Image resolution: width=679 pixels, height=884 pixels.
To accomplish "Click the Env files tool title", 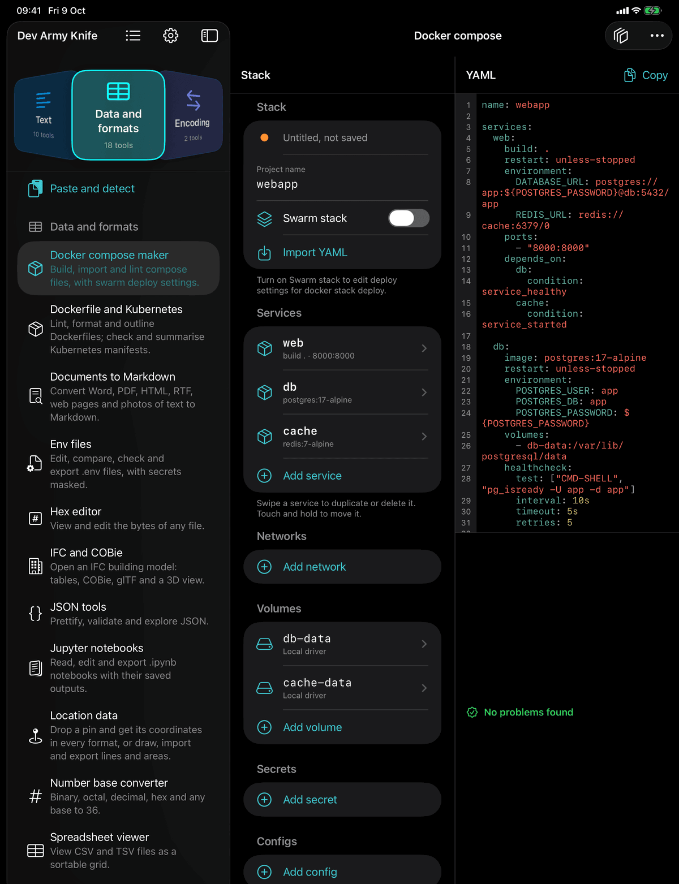I will coord(71,444).
